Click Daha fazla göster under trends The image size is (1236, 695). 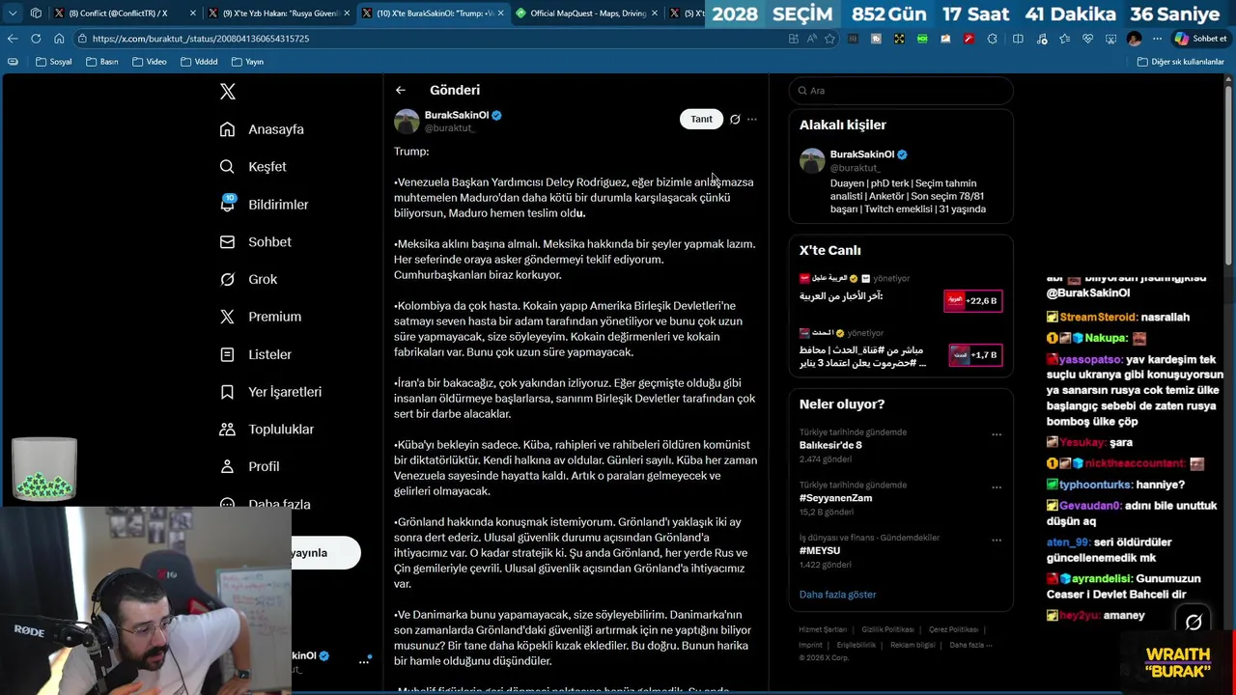[x=837, y=595]
